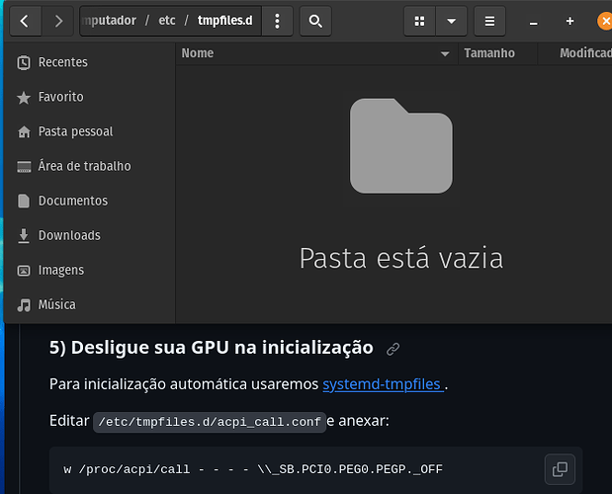Sort by the Nome column header
The width and height of the screenshot is (612, 494).
pyautogui.click(x=316, y=53)
